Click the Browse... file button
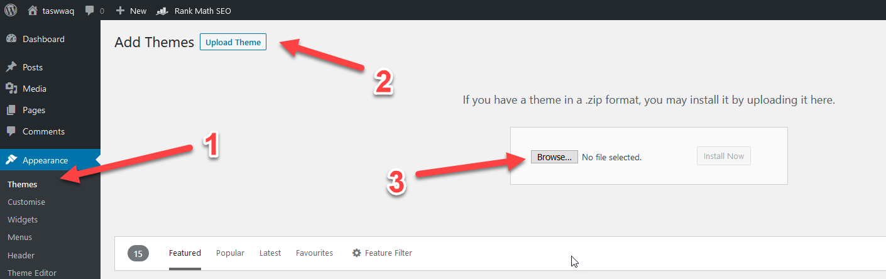This screenshot has width=886, height=279. pos(555,157)
